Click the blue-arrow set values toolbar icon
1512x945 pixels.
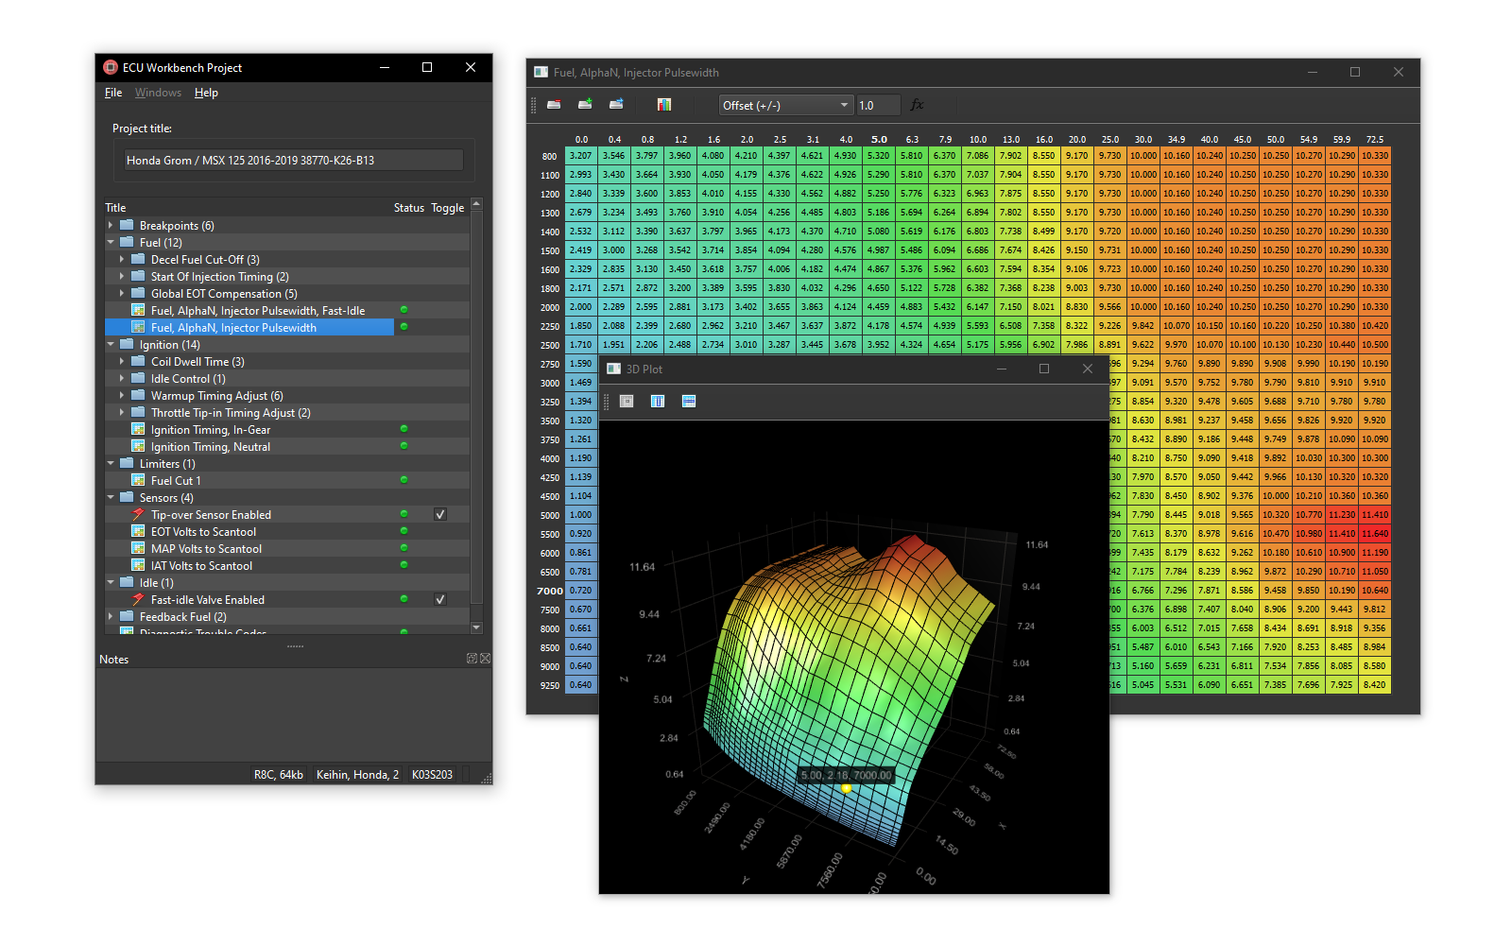click(616, 105)
